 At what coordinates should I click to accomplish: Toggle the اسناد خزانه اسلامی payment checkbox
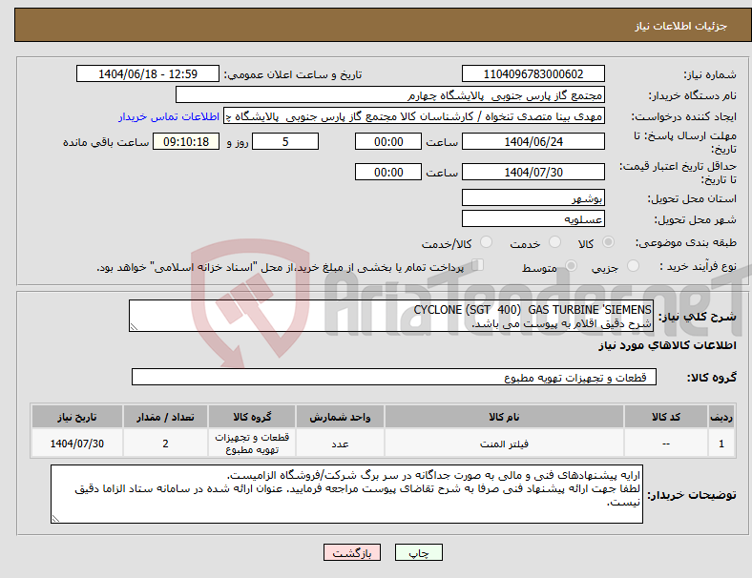[478, 264]
